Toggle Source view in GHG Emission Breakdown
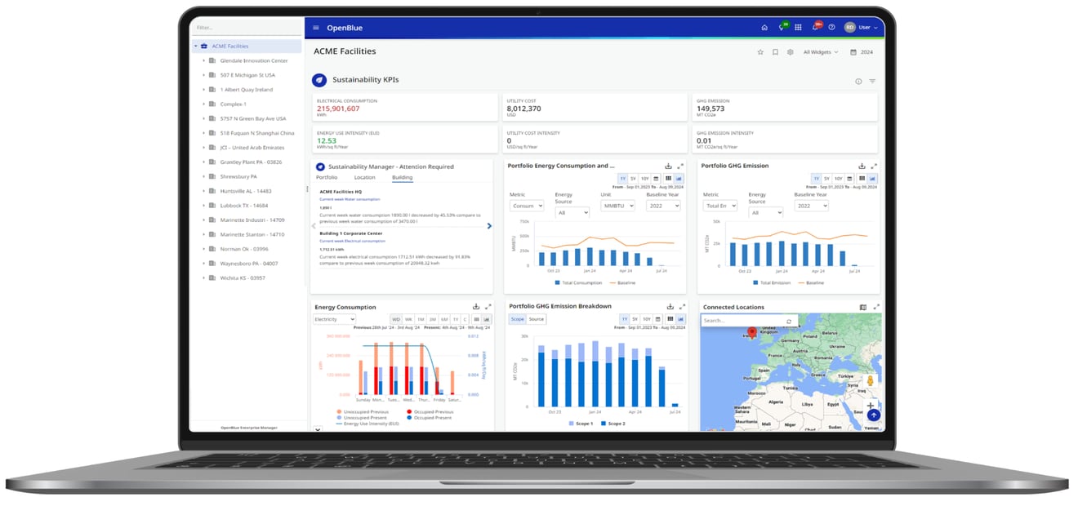 click(536, 319)
